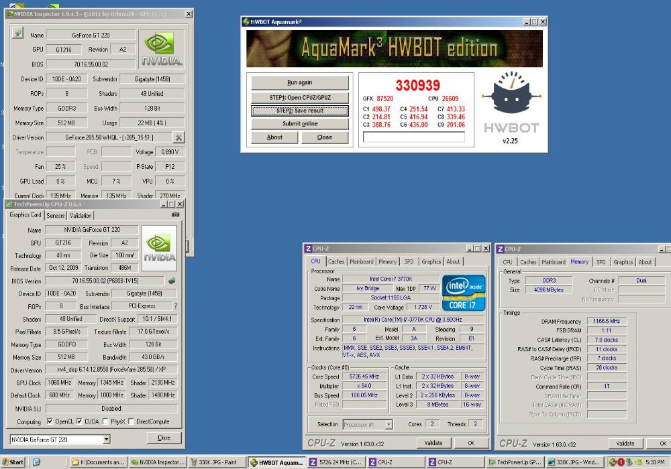Viewport: 671px width, 469px height.
Task: Click OK in the CPU-Z processor window
Action: coord(471,443)
